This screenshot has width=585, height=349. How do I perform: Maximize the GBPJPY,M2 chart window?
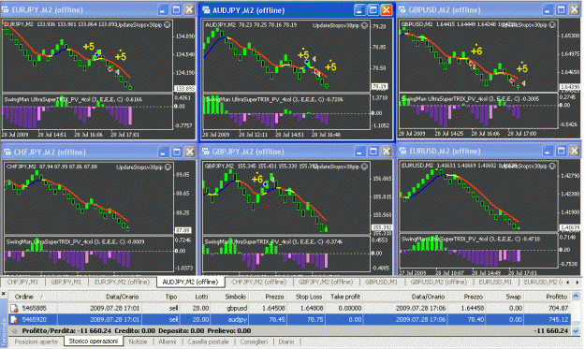point(373,151)
